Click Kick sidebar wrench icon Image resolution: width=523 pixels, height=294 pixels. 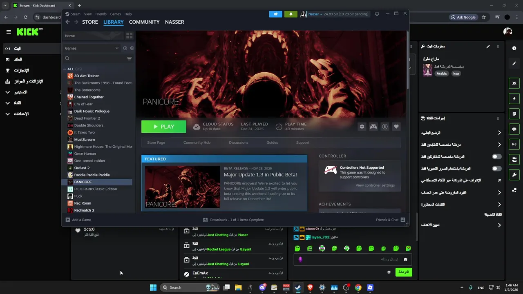(x=514, y=175)
